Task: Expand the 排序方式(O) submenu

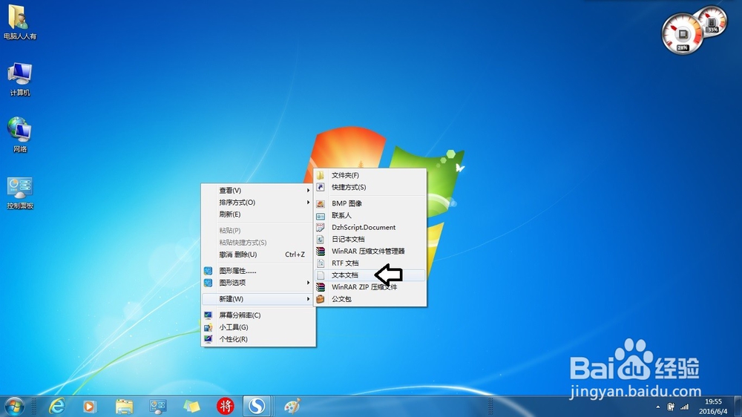Action: click(258, 202)
